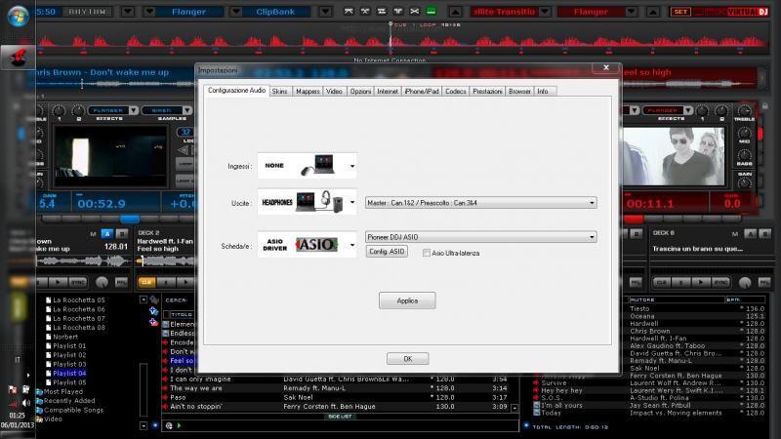Image resolution: width=781 pixels, height=439 pixels.
Task: Switch to the Skins tab
Action: coord(280,91)
